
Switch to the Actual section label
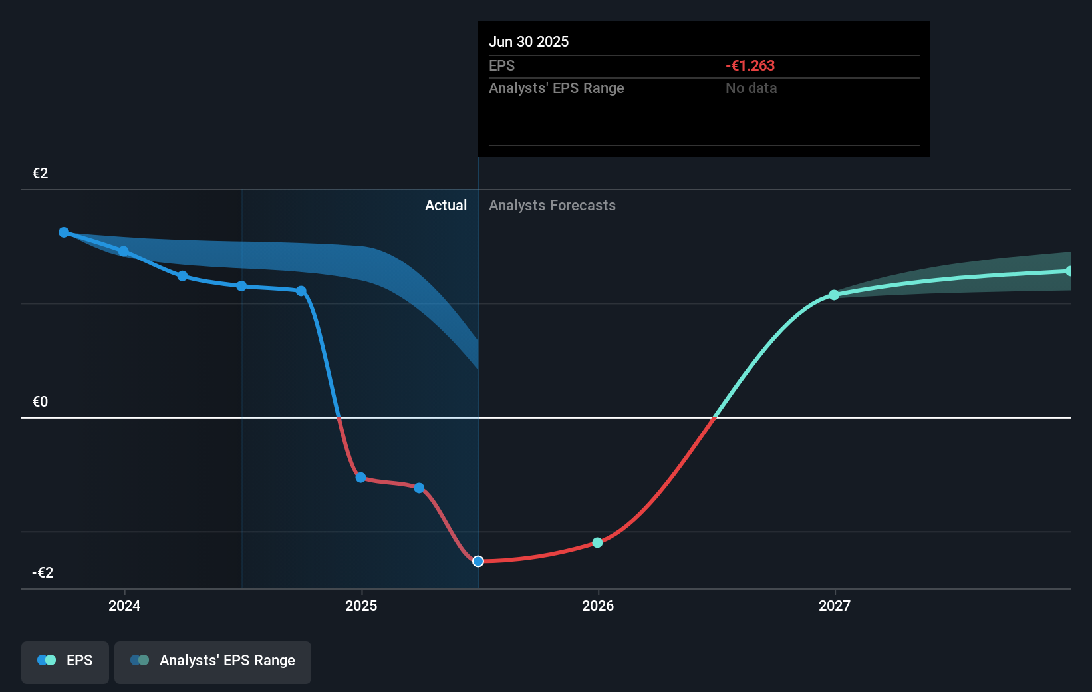(x=446, y=205)
